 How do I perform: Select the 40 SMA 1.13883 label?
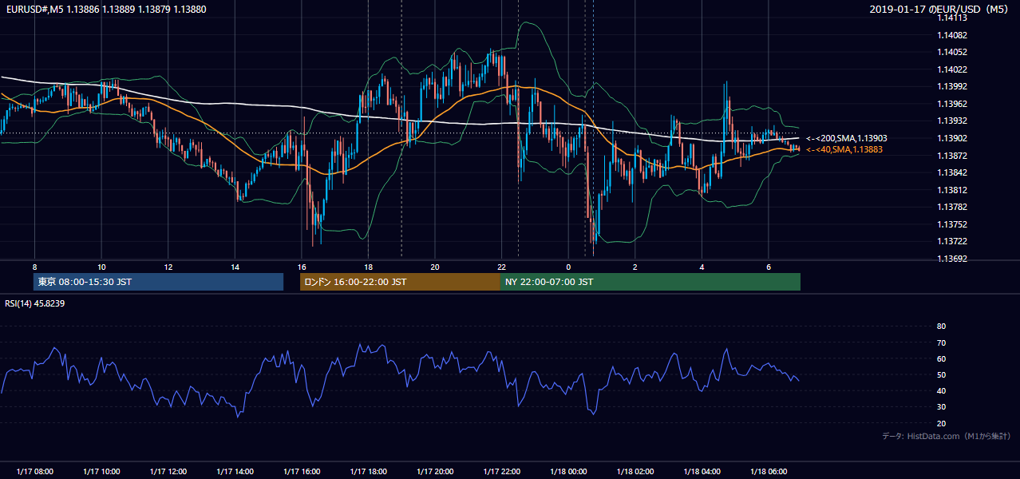(844, 149)
